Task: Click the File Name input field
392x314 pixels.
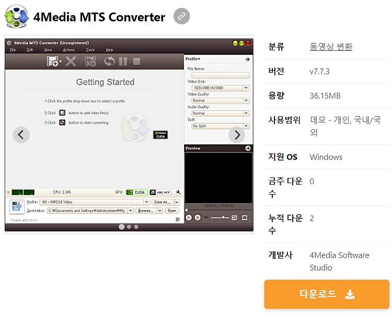Action: click(220, 75)
